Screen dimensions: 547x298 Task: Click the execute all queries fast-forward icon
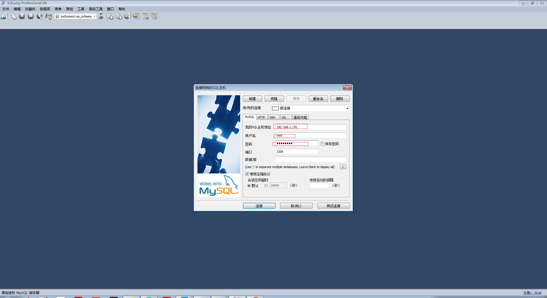(x=31, y=16)
